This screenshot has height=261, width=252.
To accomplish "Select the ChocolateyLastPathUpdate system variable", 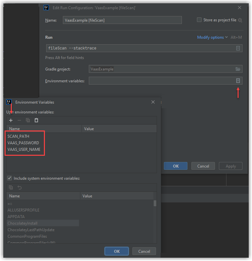I will [80, 230].
